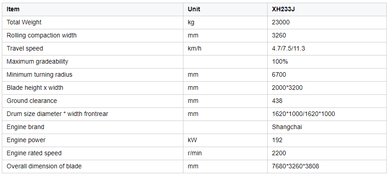
Task: Click the Minimum turning radius label
Action: (x=39, y=74)
